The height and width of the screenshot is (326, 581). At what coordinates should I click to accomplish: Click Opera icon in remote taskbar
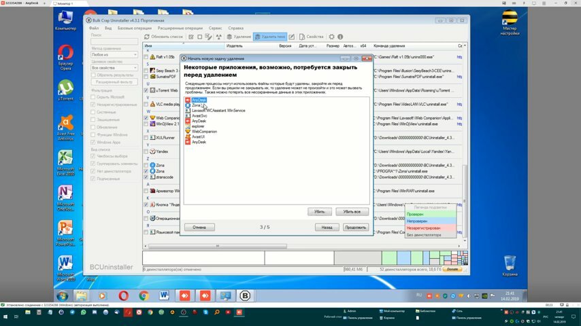tap(123, 295)
